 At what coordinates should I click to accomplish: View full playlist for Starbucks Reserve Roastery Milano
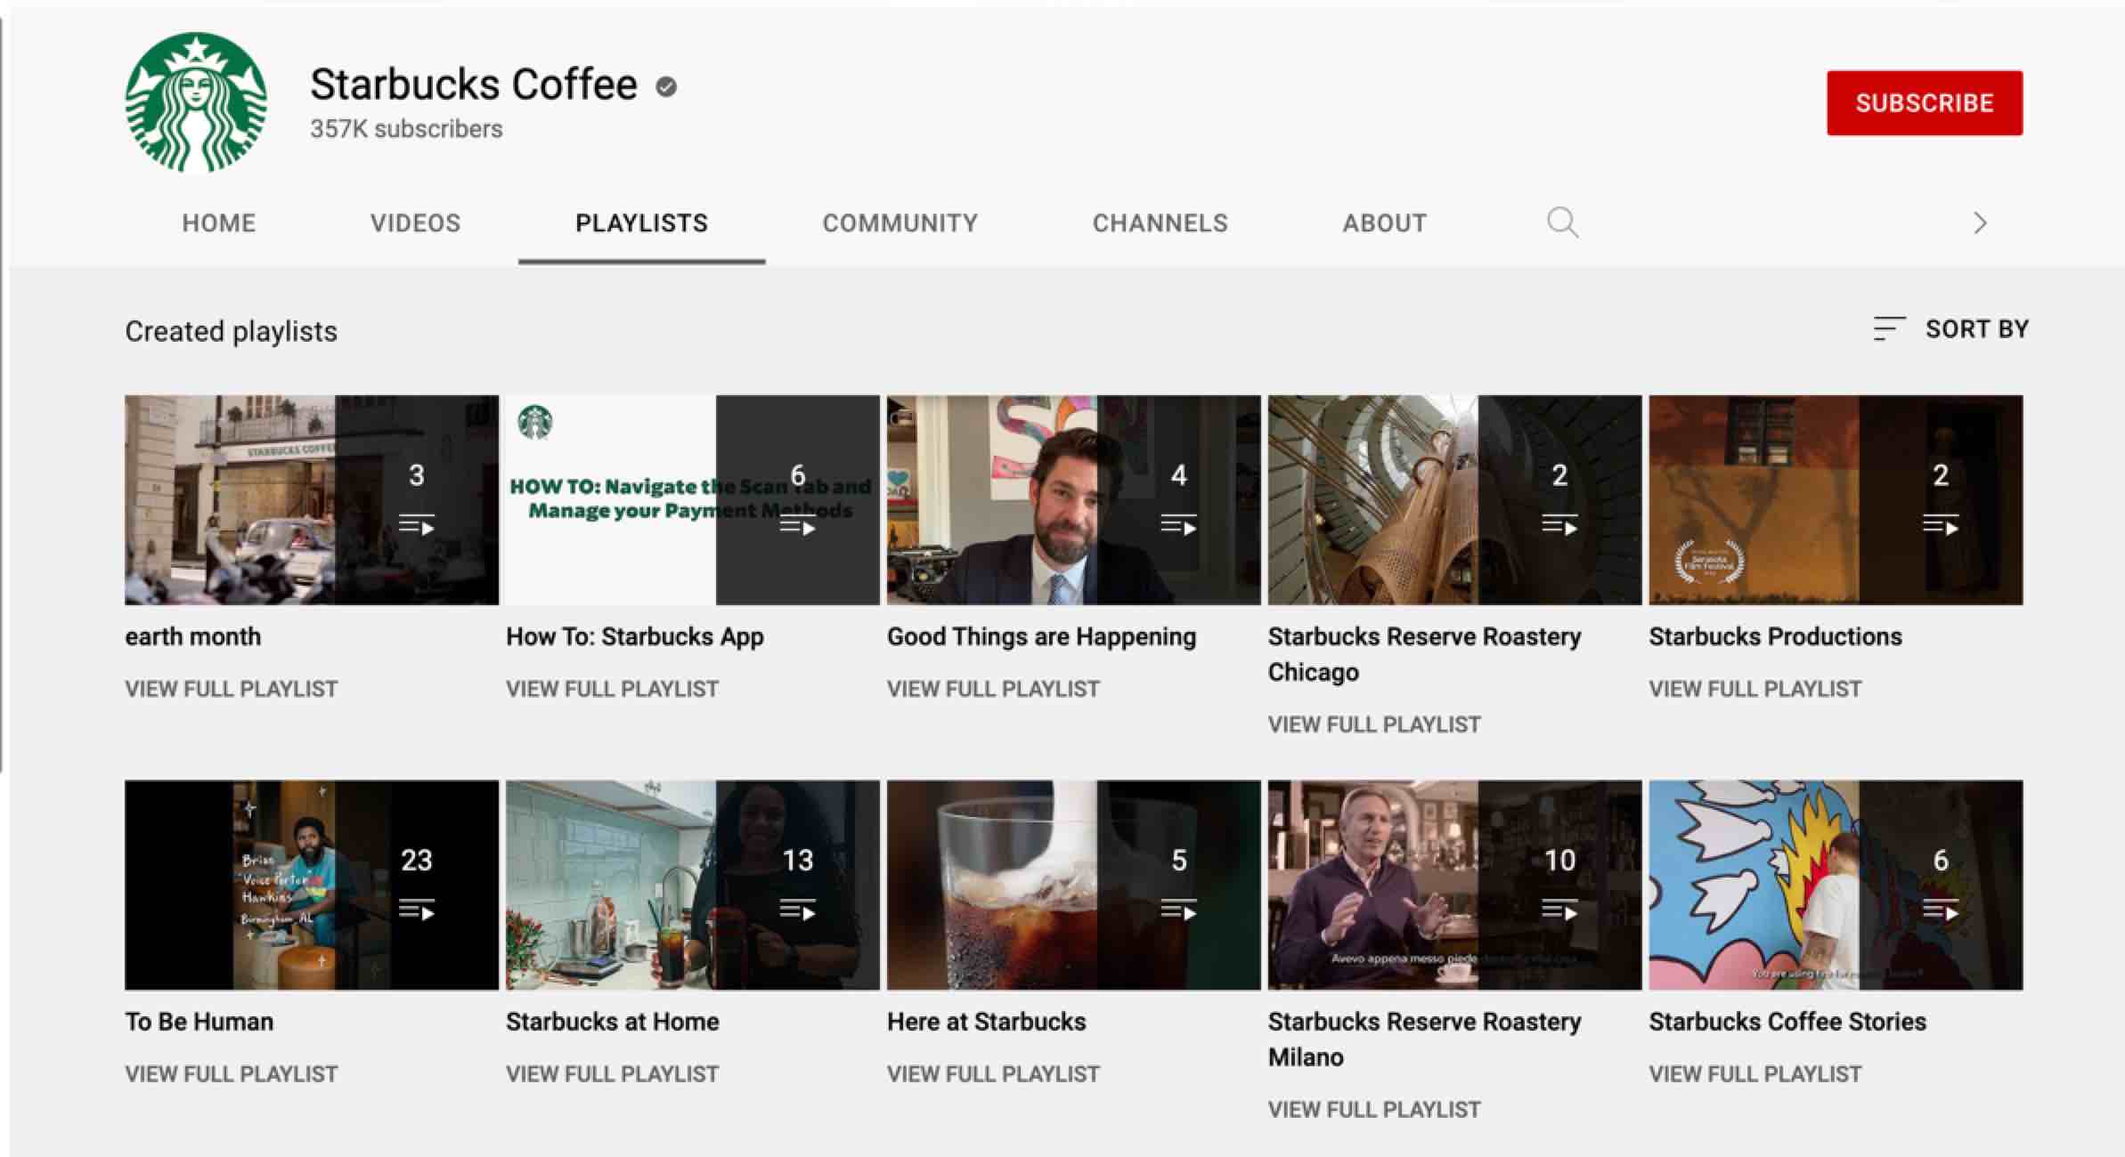pos(1374,1110)
